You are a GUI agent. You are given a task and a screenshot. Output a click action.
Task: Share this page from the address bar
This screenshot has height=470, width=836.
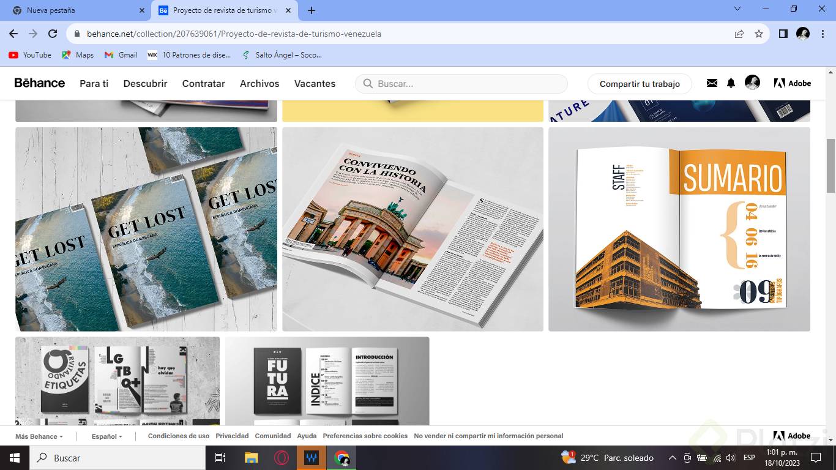pyautogui.click(x=739, y=34)
